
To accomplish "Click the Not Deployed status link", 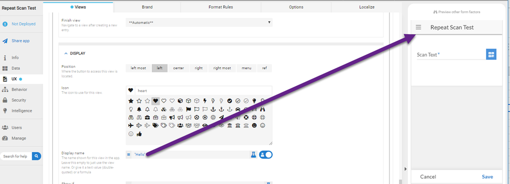I will coord(24,24).
